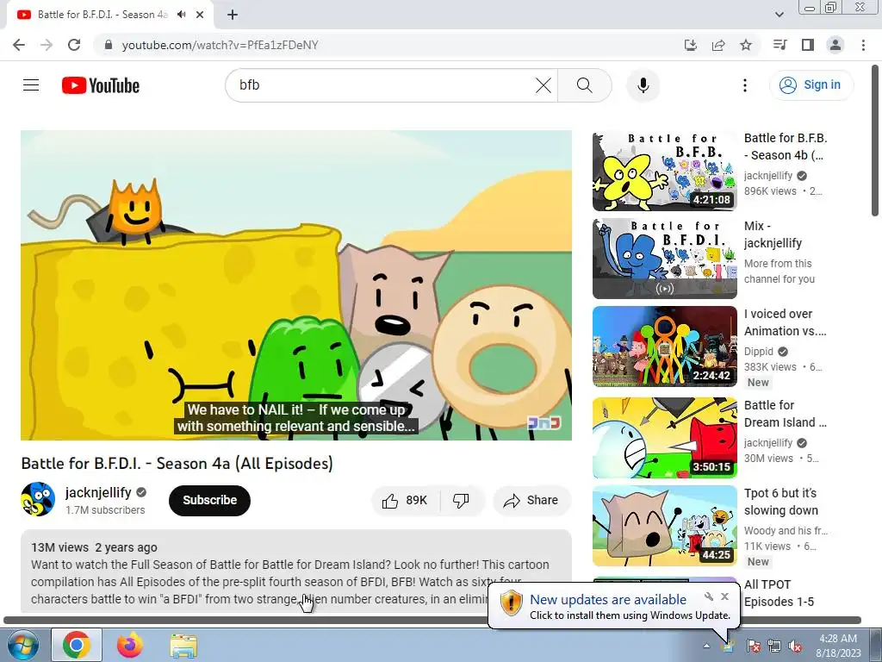Mute tab via speaker icon on tab
882x662 pixels.
pyautogui.click(x=182, y=15)
